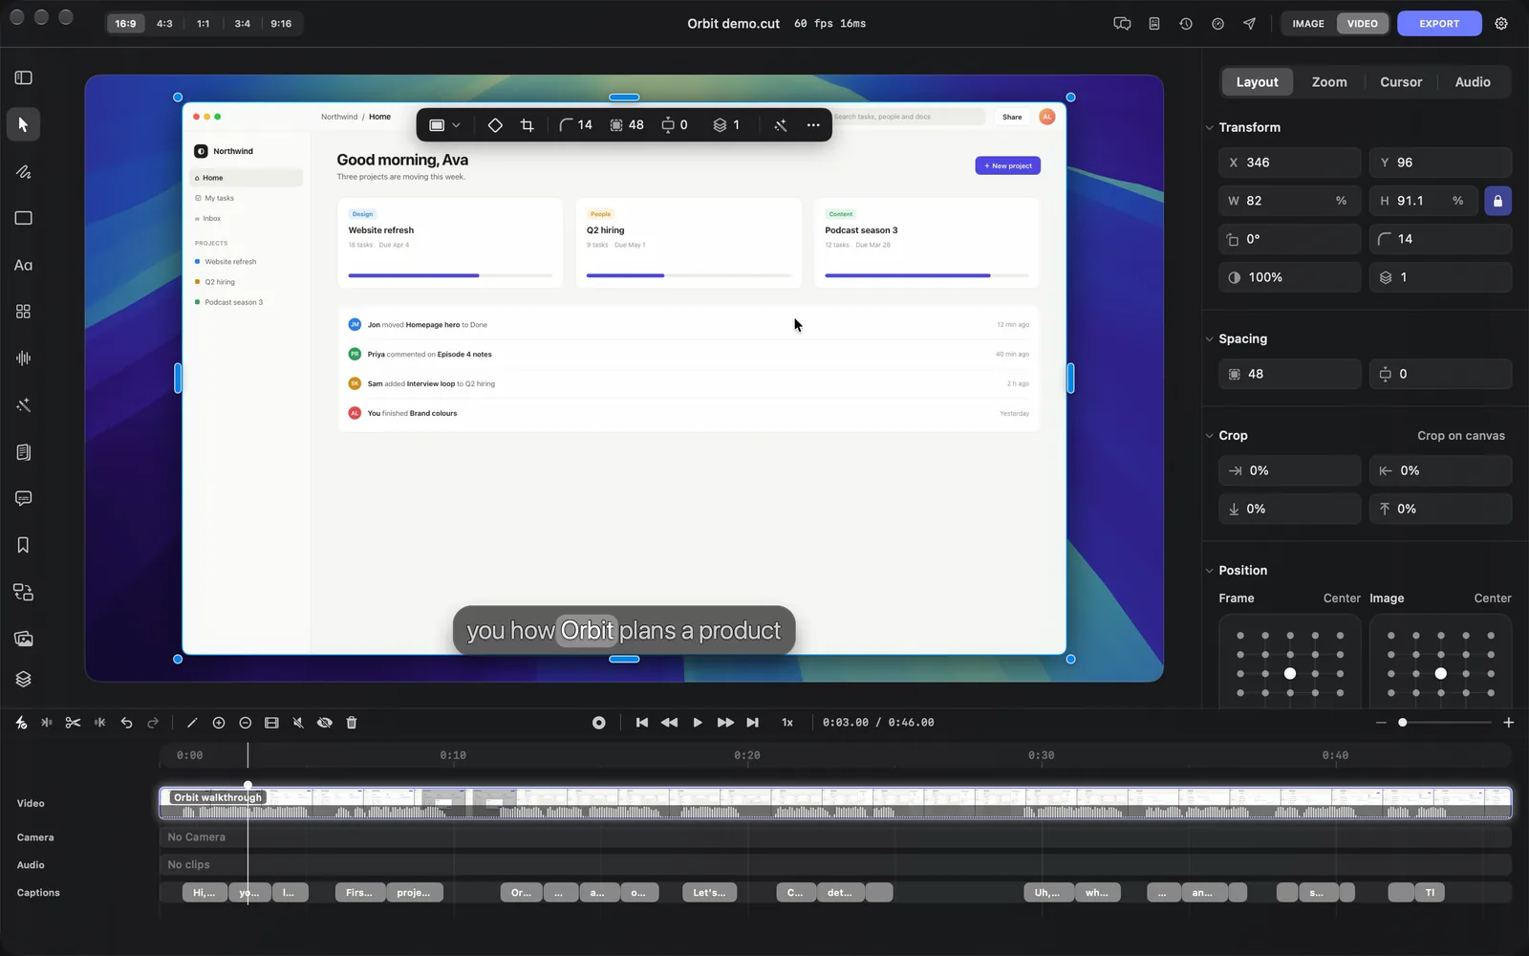This screenshot has height=956, width=1529.
Task: Select the 4:3 aspect ratio
Action: click(x=164, y=24)
